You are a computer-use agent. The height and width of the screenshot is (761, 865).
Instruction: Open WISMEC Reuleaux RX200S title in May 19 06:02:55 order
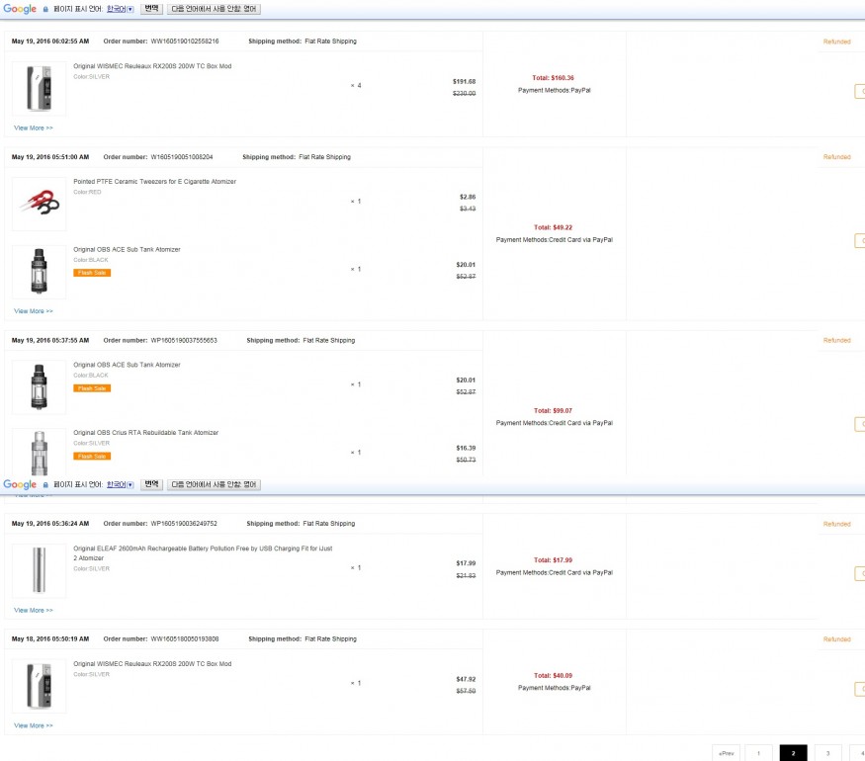(152, 66)
